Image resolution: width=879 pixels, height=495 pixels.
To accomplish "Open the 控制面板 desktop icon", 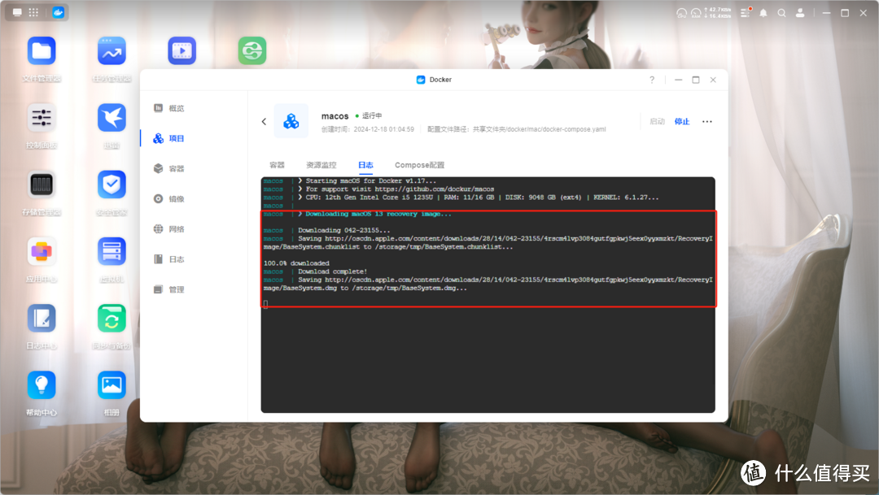I will click(42, 118).
